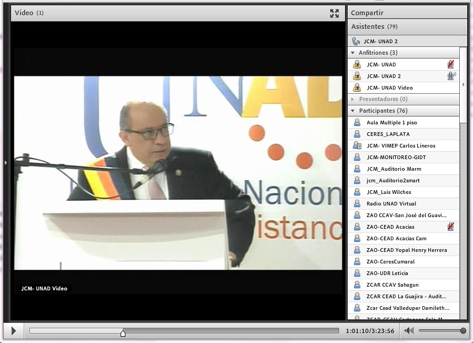473x343 pixels.
Task: Click participant icon of ZCAR CCAV Sahagun
Action: tap(357, 285)
